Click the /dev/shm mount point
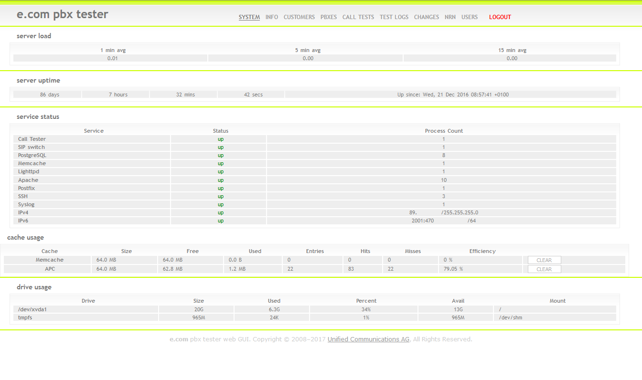The width and height of the screenshot is (642, 380). [x=511, y=317]
